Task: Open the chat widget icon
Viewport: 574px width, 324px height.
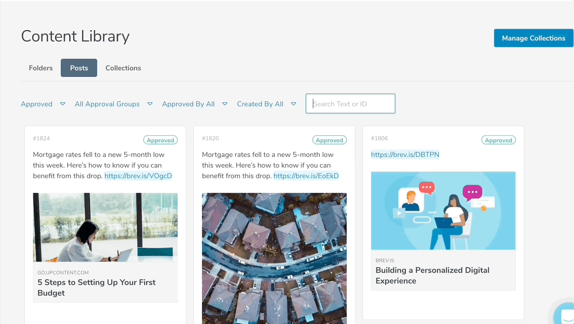Action: [565, 315]
